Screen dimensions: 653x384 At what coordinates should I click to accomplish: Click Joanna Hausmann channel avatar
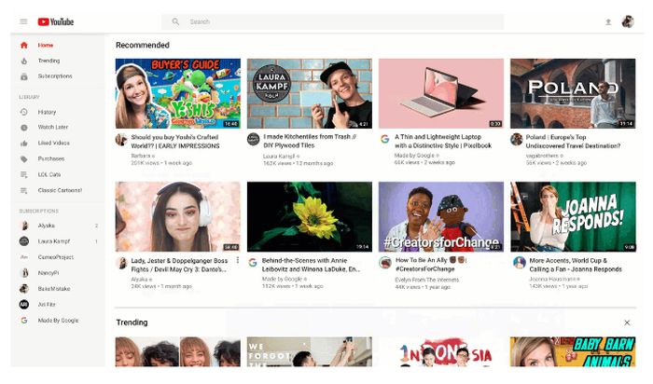coord(520,263)
